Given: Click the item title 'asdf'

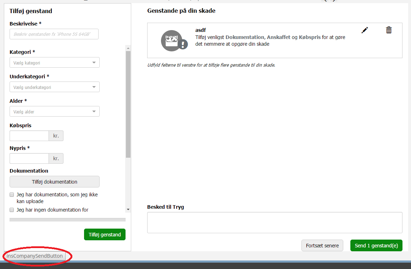Looking at the screenshot, I should point(200,30).
